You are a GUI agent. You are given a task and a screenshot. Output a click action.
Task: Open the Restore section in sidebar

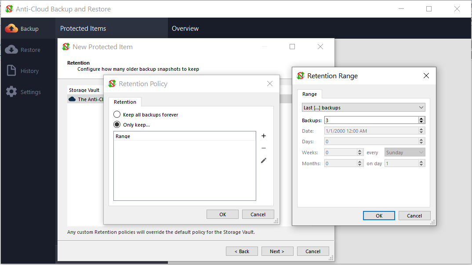tap(28, 50)
